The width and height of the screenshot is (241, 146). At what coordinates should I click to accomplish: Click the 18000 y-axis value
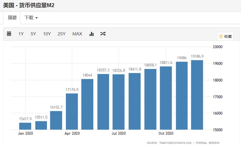tap(218, 80)
